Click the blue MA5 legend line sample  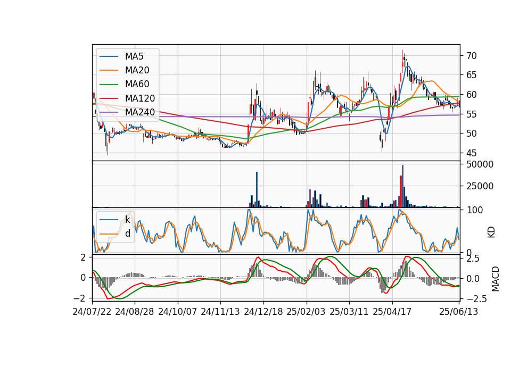pyautogui.click(x=109, y=56)
